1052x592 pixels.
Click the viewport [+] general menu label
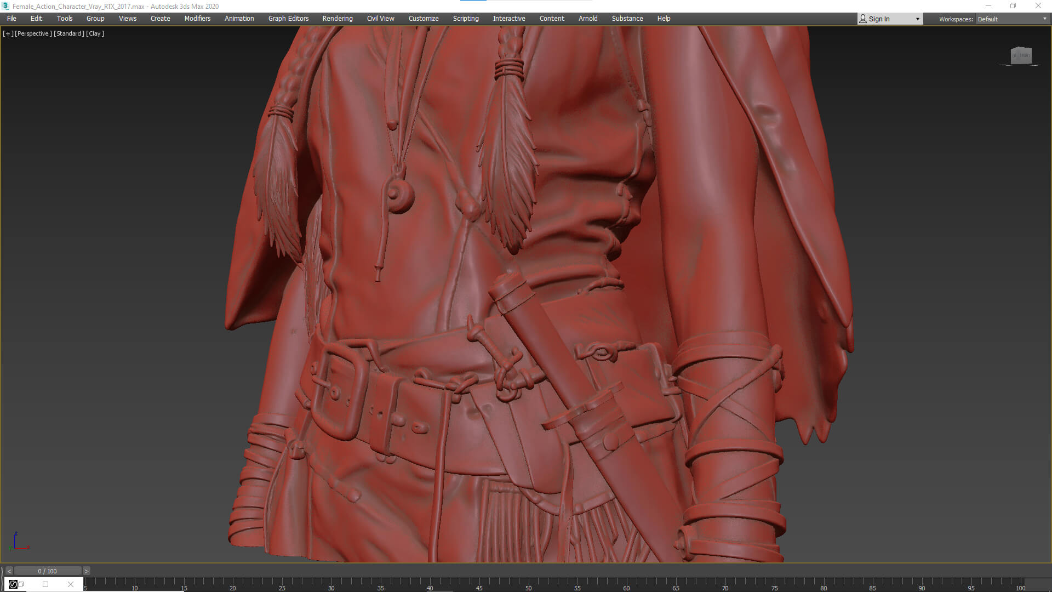pos(8,33)
